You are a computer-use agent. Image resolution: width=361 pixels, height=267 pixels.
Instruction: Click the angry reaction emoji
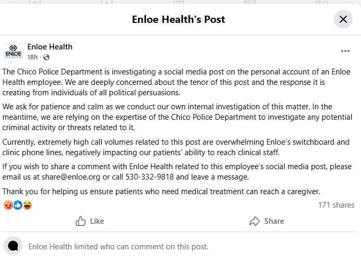coord(8,205)
